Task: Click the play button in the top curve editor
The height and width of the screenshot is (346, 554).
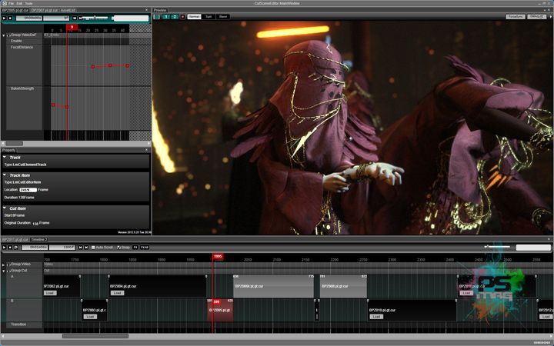Action: point(4,17)
